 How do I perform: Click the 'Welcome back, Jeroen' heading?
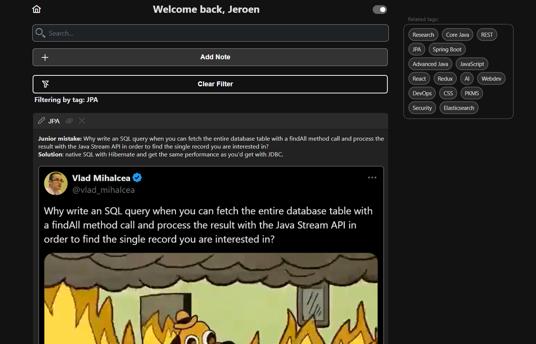tap(206, 9)
